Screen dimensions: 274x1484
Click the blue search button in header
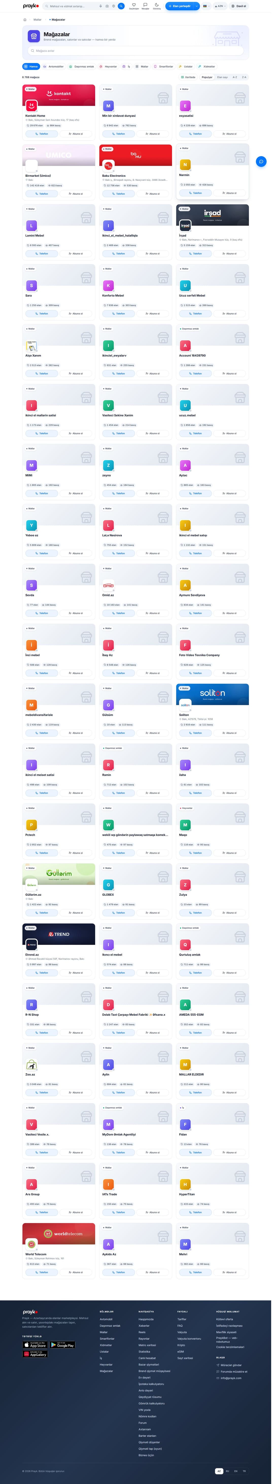(121, 6)
